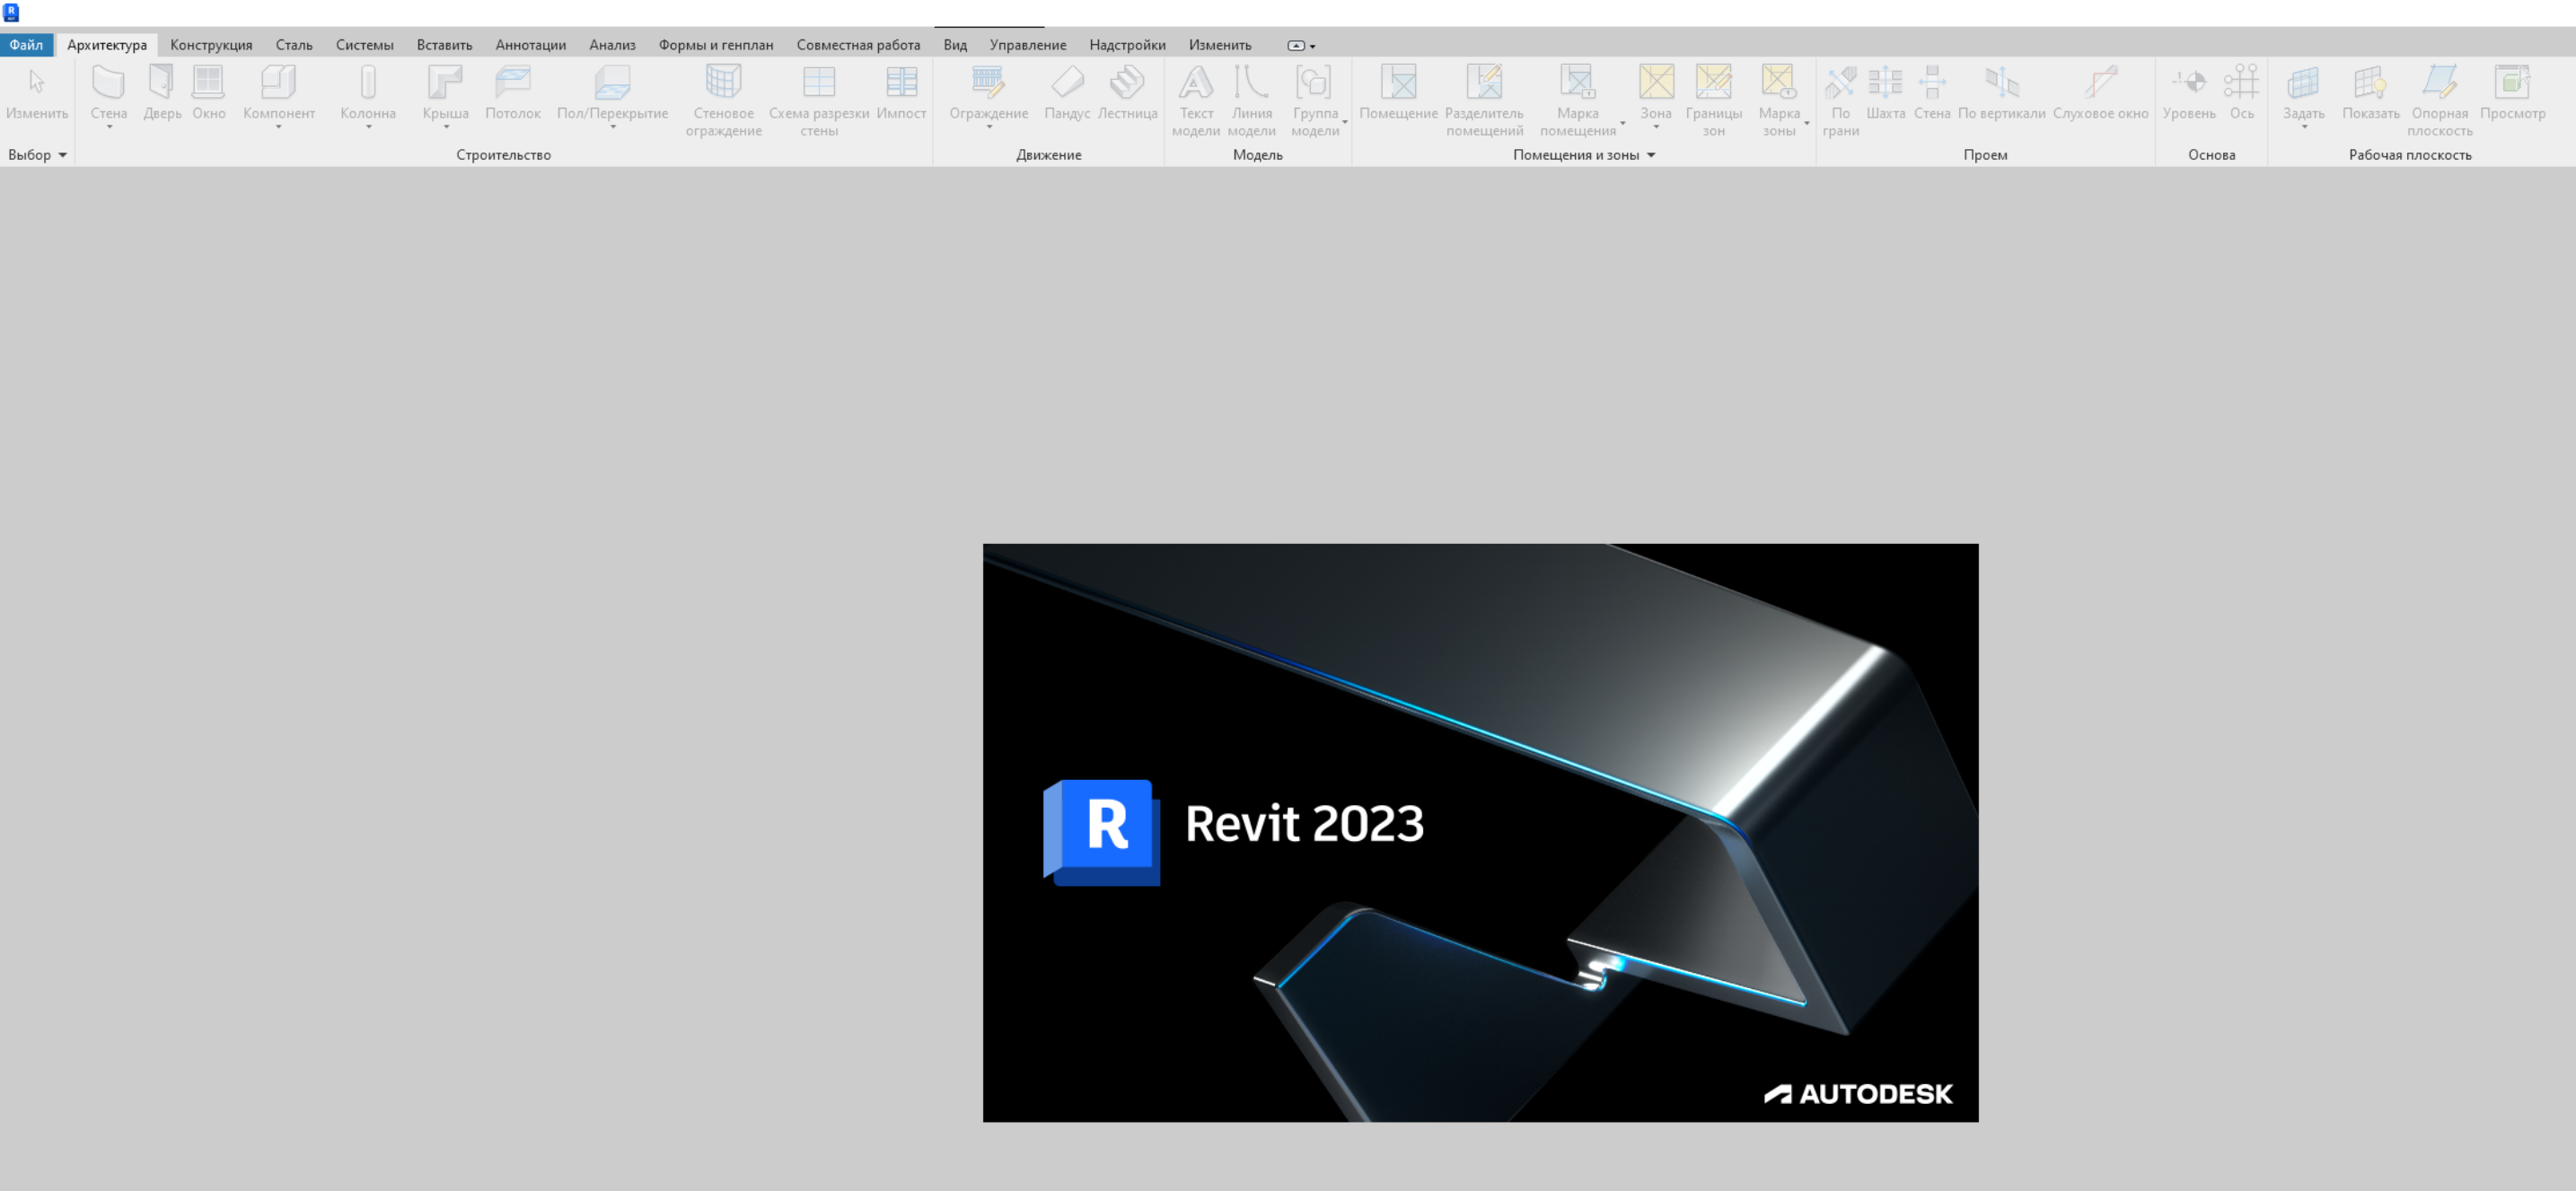2576x1191 pixels.
Task: Switch to the Аннотации tab
Action: (530, 45)
